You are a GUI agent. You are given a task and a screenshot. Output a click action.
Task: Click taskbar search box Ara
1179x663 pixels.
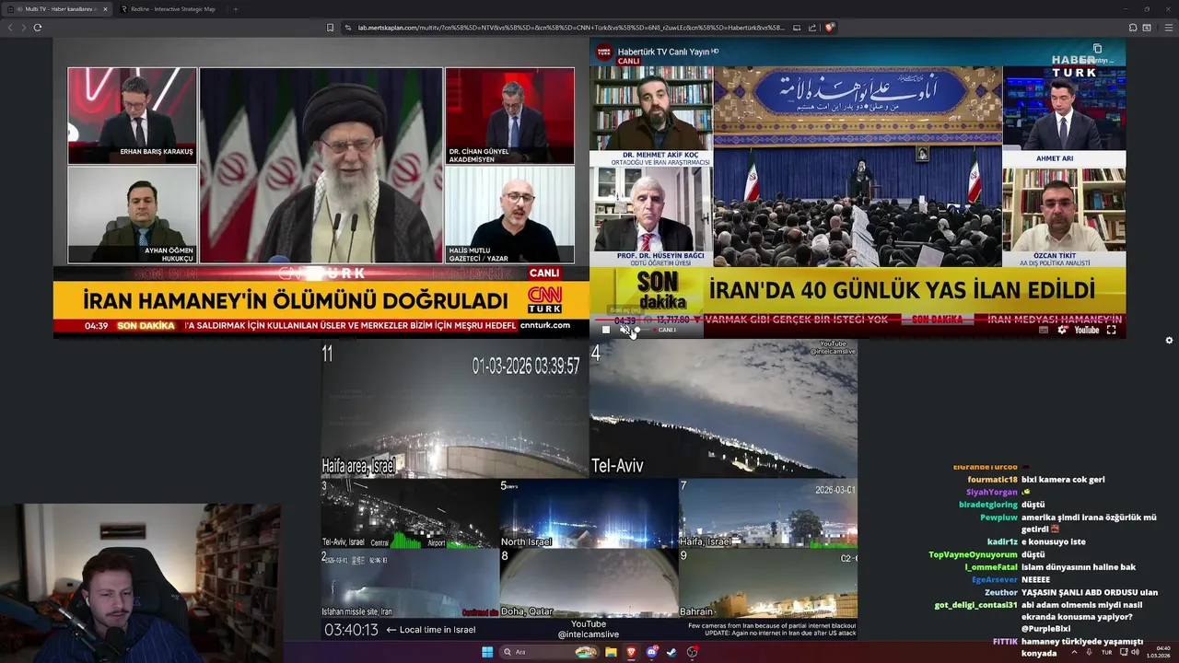pos(548,652)
